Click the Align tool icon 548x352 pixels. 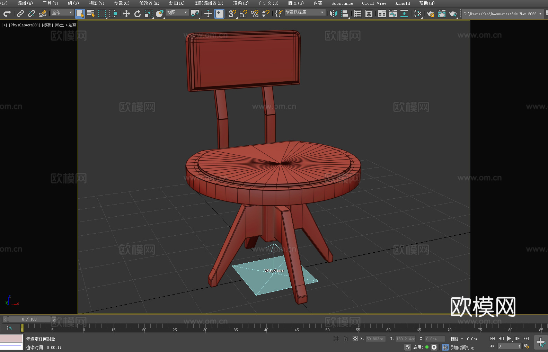(345, 13)
